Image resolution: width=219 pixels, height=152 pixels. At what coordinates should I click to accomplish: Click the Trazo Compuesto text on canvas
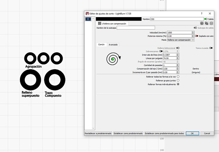coord(53,94)
